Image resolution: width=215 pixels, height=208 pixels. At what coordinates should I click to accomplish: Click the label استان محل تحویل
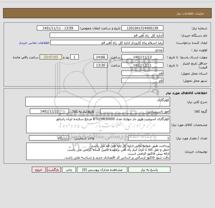coord(194,74)
